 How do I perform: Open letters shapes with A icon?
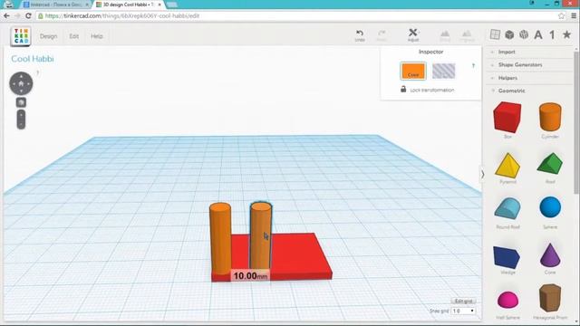(x=538, y=34)
